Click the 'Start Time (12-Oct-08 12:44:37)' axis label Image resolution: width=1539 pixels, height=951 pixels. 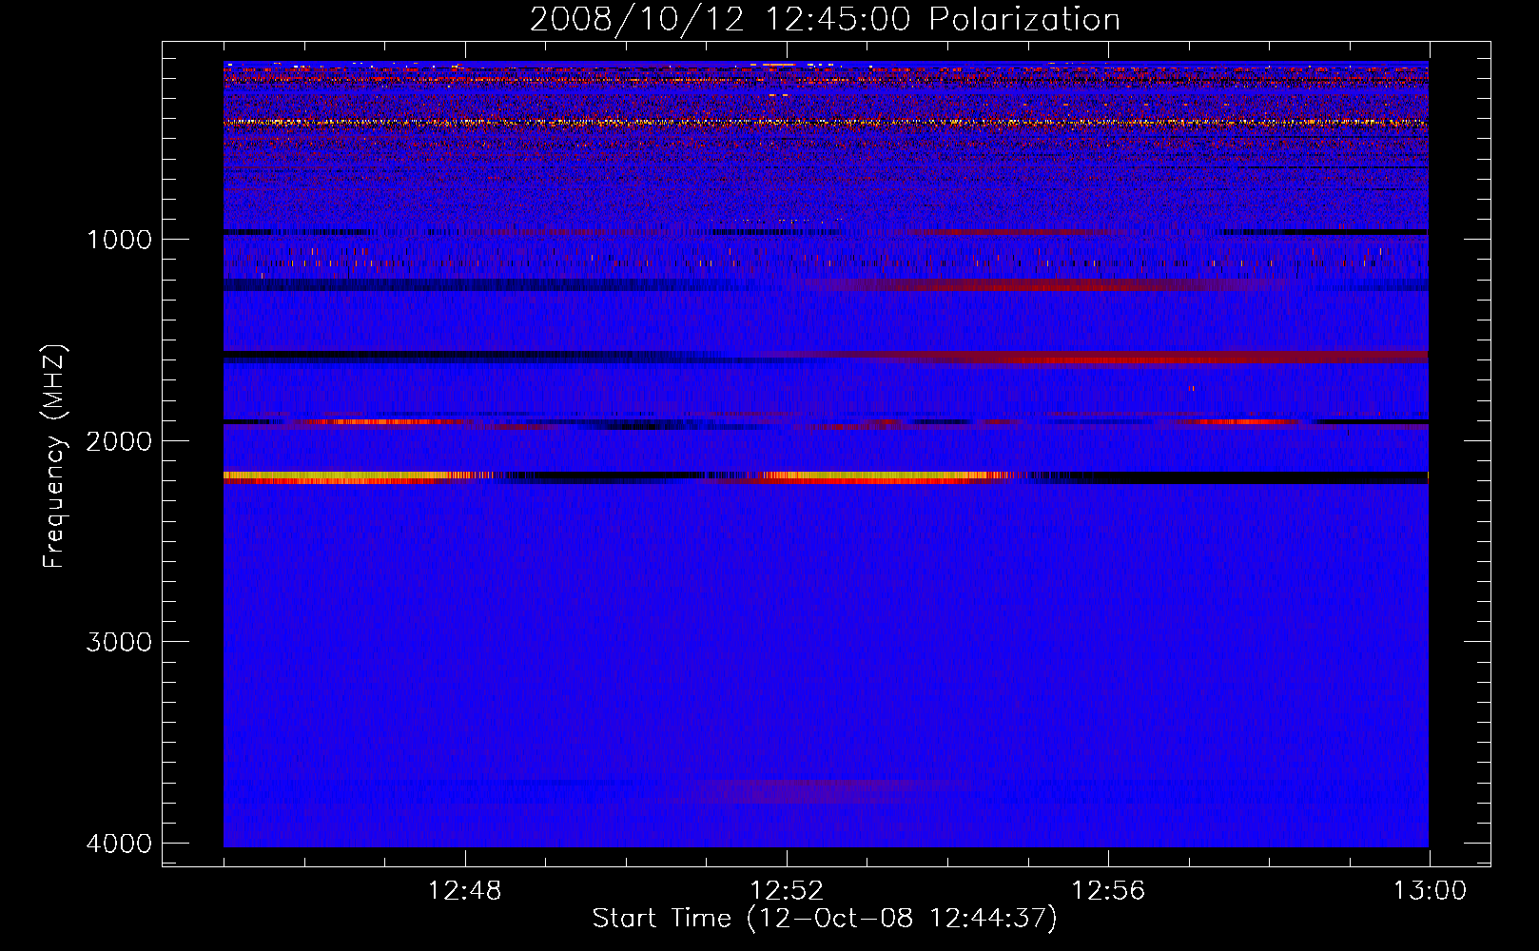pos(825,919)
